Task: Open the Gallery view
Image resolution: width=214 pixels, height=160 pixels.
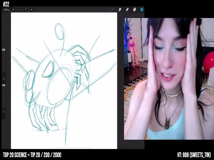Action: pyautogui.click(x=6, y=10)
